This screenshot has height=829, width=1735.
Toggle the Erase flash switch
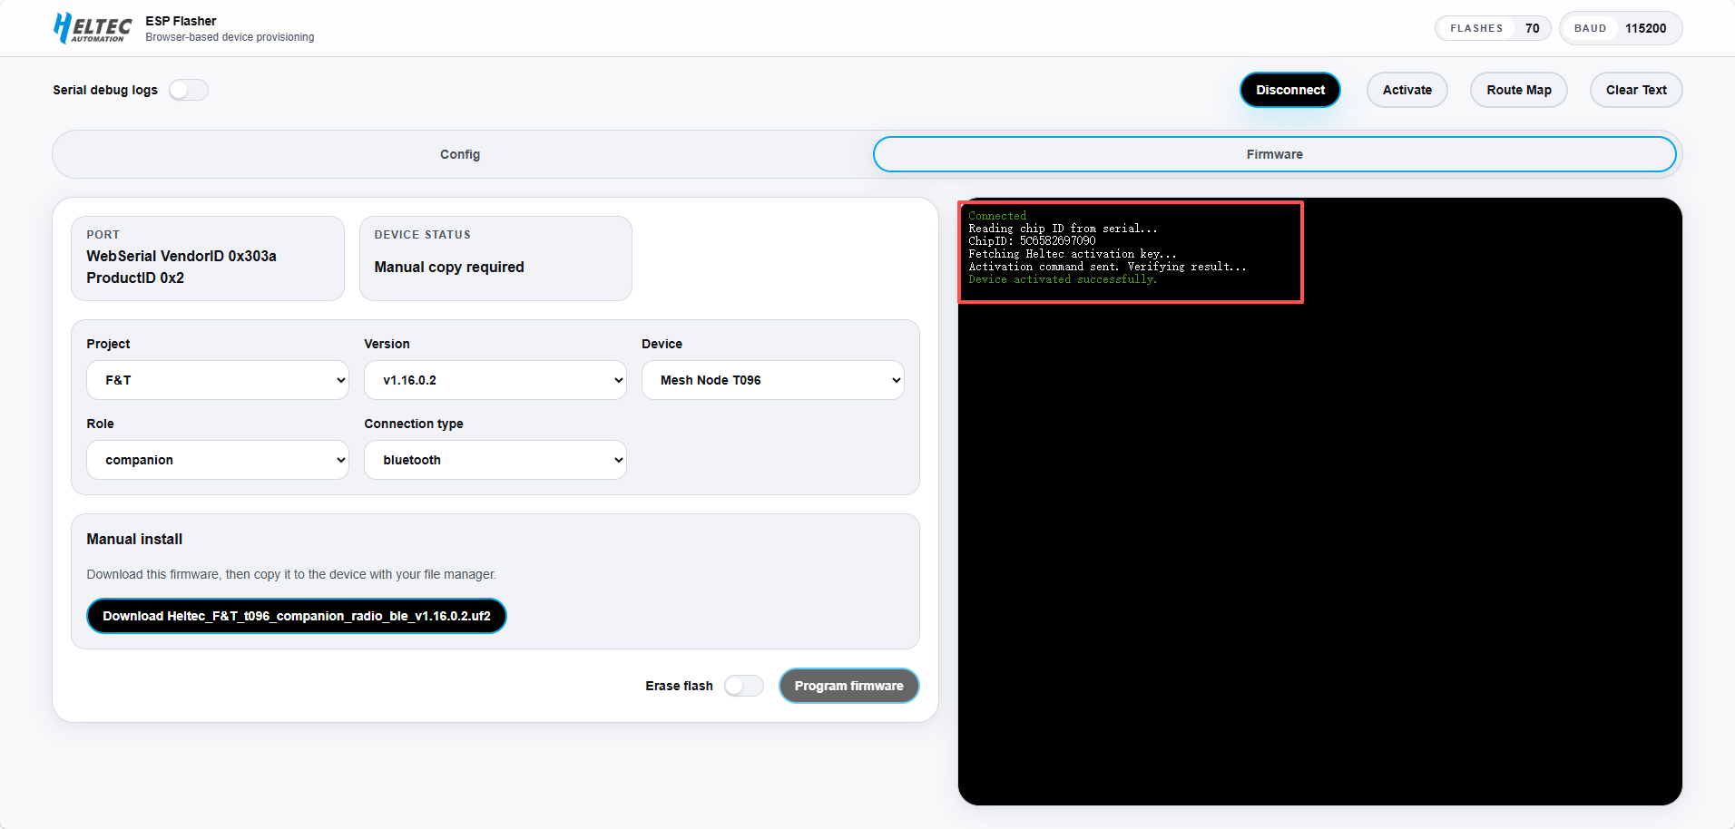(x=744, y=686)
